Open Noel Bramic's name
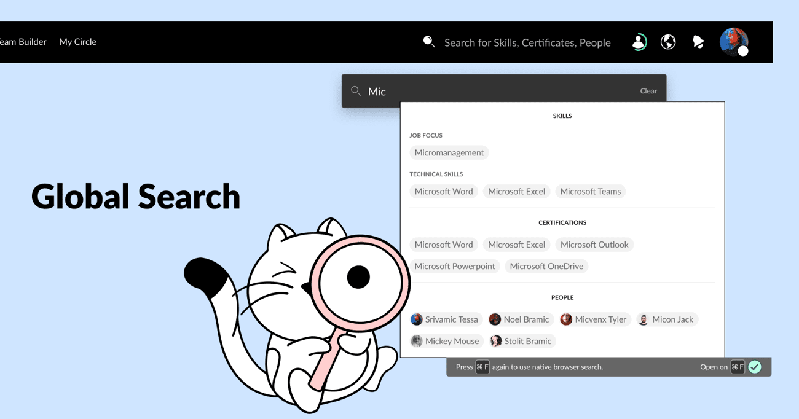The width and height of the screenshot is (799, 419). (526, 319)
